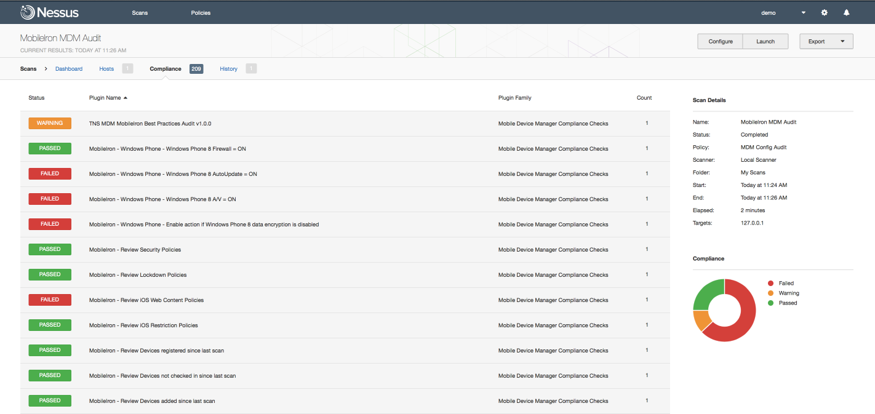
Task: Click the policy value MDM Config Audit
Action: click(764, 148)
